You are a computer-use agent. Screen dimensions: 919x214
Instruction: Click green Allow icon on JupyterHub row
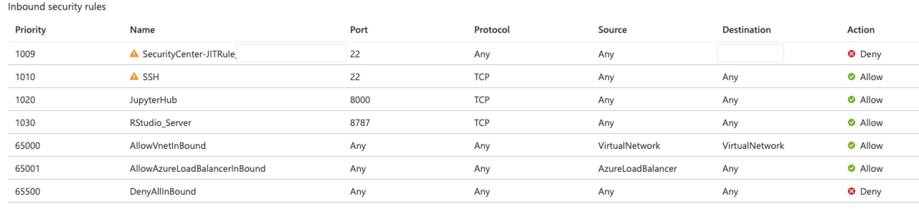[852, 99]
